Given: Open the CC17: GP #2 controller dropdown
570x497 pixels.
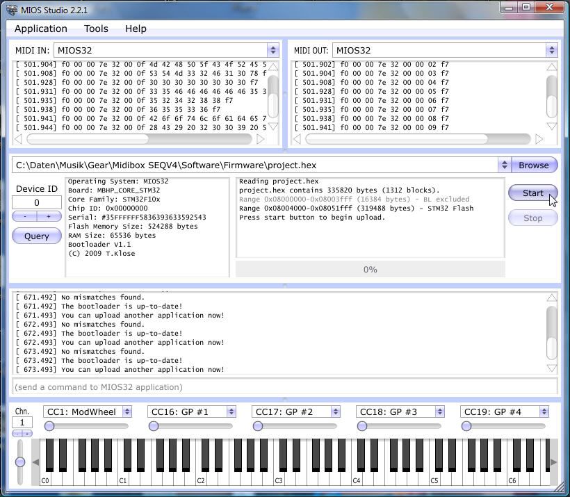Looking at the screenshot, I should pos(336,412).
